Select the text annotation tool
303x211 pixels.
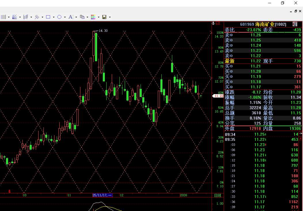pyautogui.click(x=71, y=17)
